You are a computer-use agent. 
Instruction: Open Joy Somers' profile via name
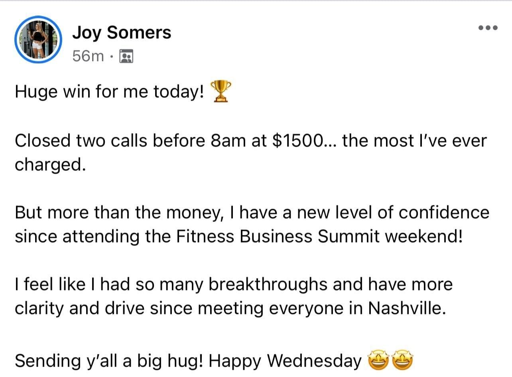[122, 33]
